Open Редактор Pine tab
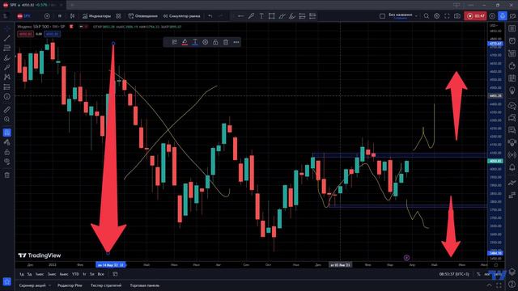 (x=70, y=285)
